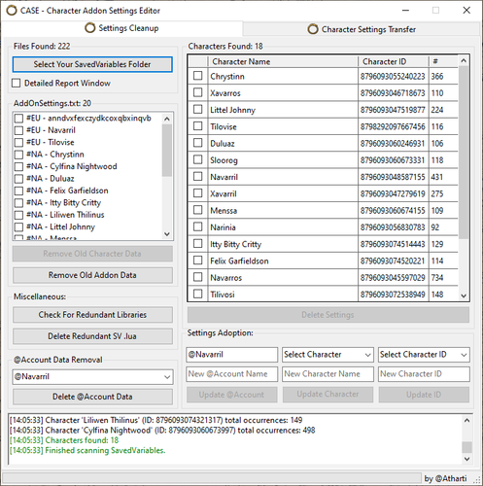
Task: Click the CASE app ring icon in title bar
Action: click(12, 11)
